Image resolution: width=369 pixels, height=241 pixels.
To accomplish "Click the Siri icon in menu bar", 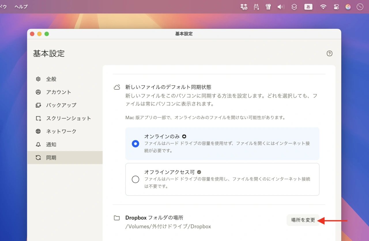I will pos(348,7).
